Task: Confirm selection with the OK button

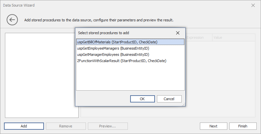Action: coord(142,99)
